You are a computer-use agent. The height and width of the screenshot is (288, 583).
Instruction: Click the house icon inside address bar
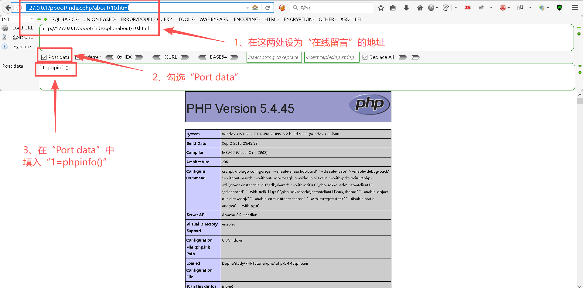click(255, 8)
